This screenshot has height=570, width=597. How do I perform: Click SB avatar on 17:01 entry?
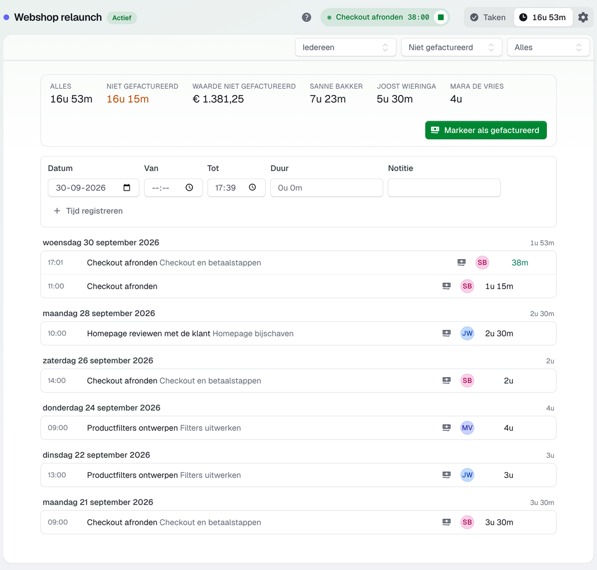coord(482,263)
